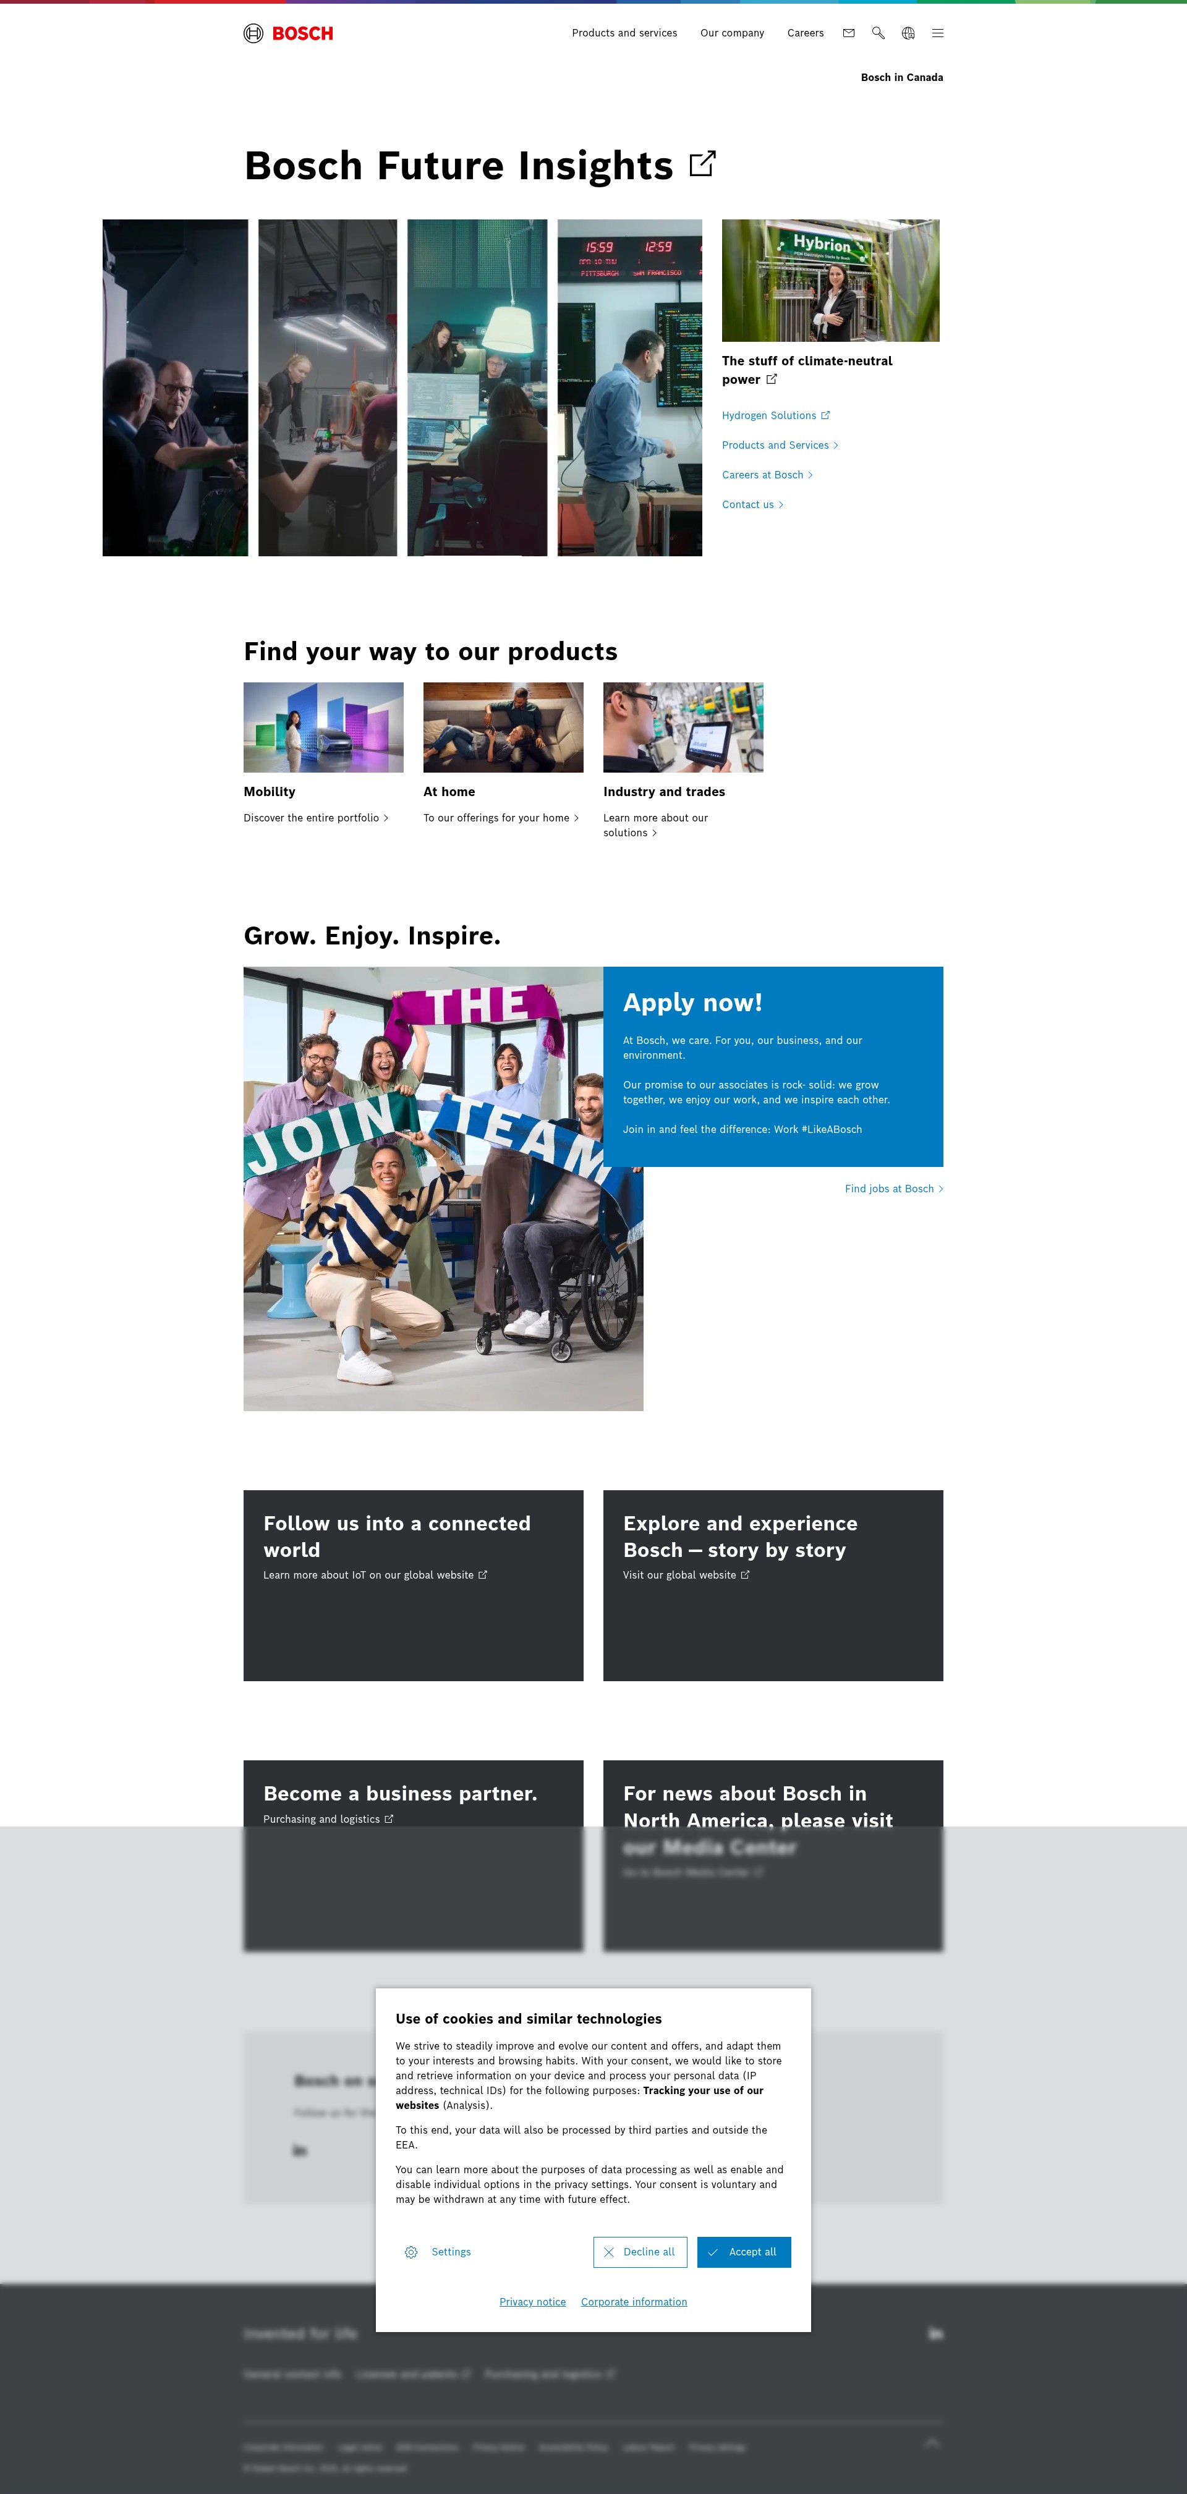Click Learn more about our solutions link
Viewport: 1187px width, 2494px height.
(655, 825)
